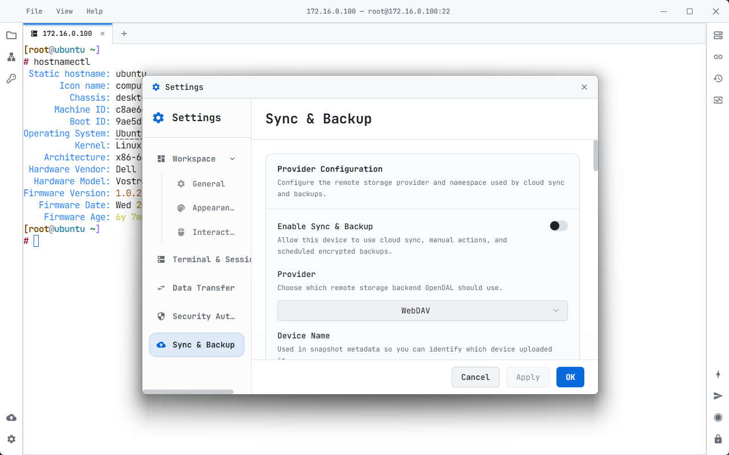Toggle the Enable Sync & Backup switch
This screenshot has height=455, width=729.
pyautogui.click(x=559, y=226)
